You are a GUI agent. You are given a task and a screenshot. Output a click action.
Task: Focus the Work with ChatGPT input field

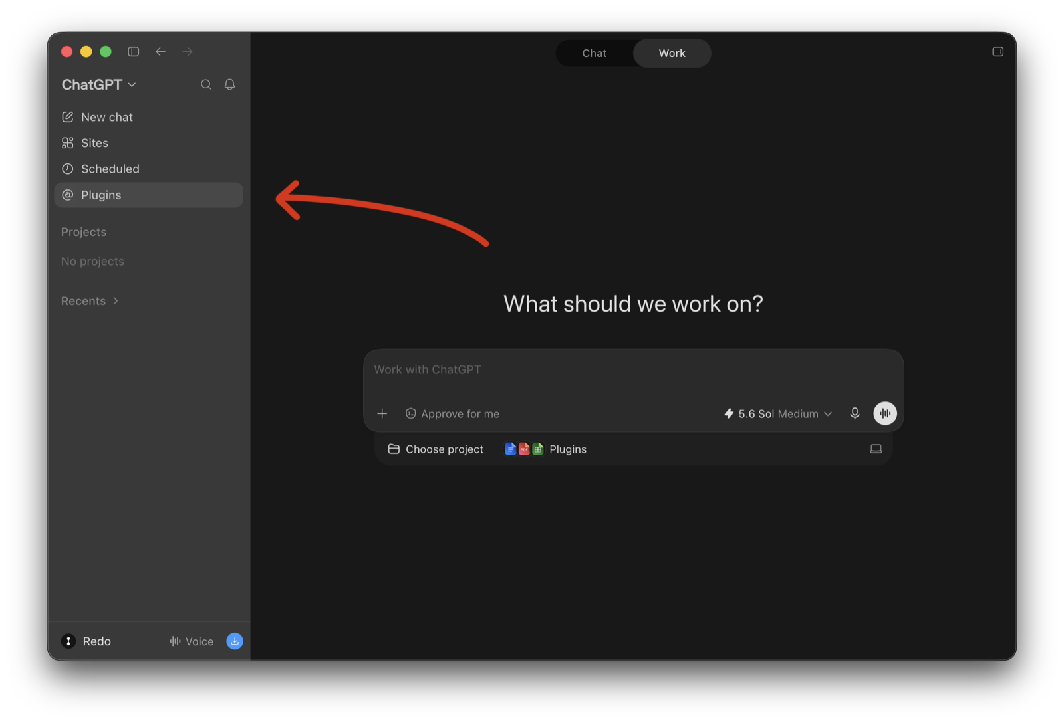tap(633, 369)
